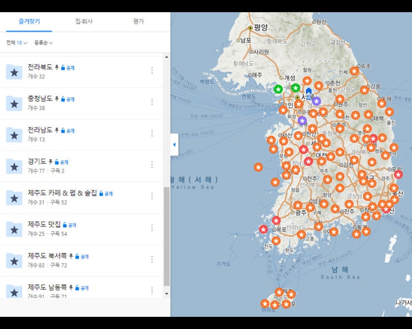Open 제주도 카페 & 펍 & 술집 folder icon

14,198
